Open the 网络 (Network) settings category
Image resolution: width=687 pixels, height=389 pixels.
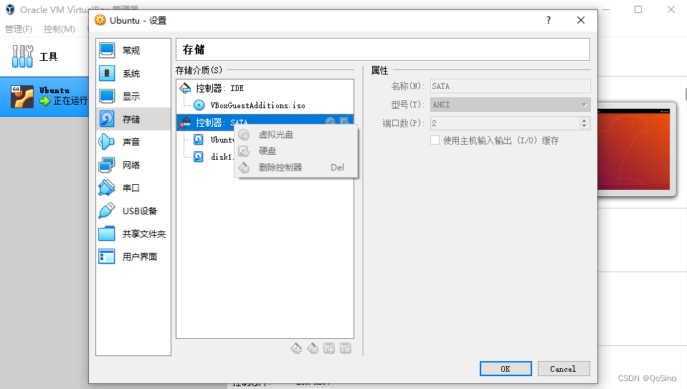click(x=133, y=165)
